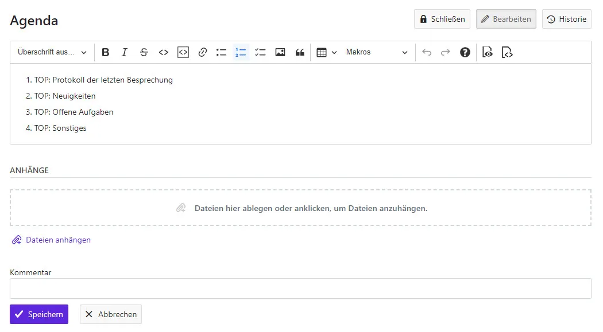Toggle bulleted list

pos(222,52)
